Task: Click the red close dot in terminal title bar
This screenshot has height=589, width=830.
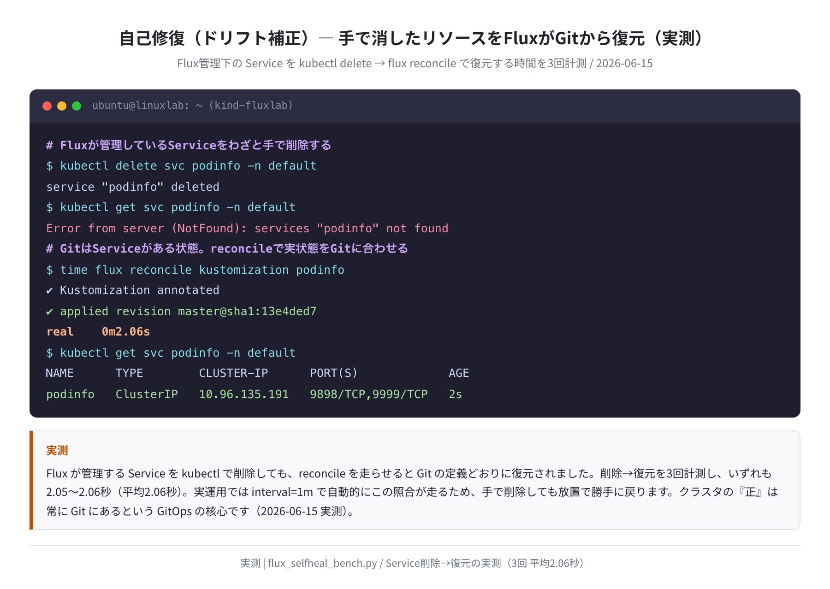Action: click(x=47, y=106)
